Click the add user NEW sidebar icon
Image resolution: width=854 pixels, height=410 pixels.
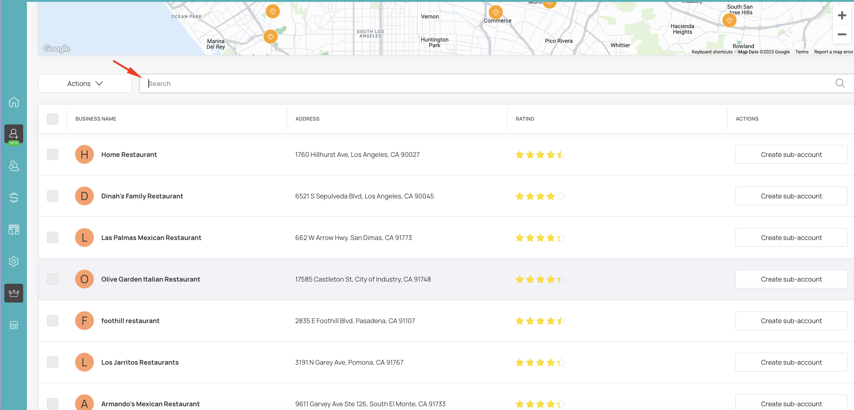point(13,134)
